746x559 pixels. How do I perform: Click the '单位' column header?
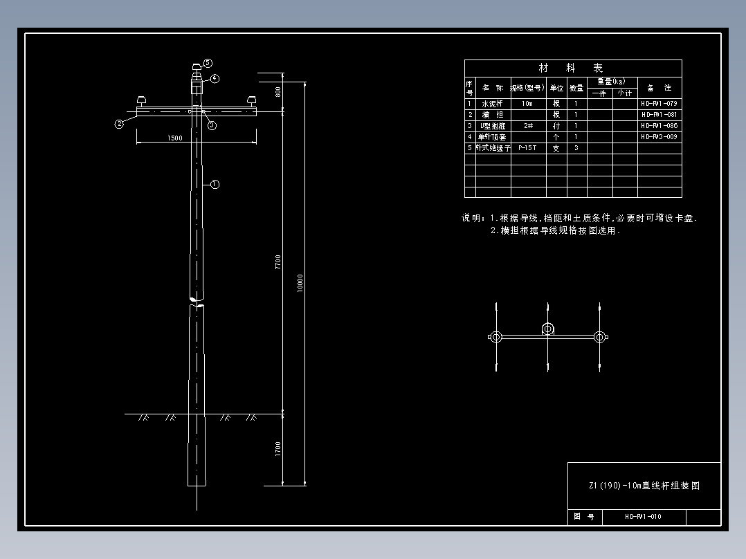pos(556,88)
